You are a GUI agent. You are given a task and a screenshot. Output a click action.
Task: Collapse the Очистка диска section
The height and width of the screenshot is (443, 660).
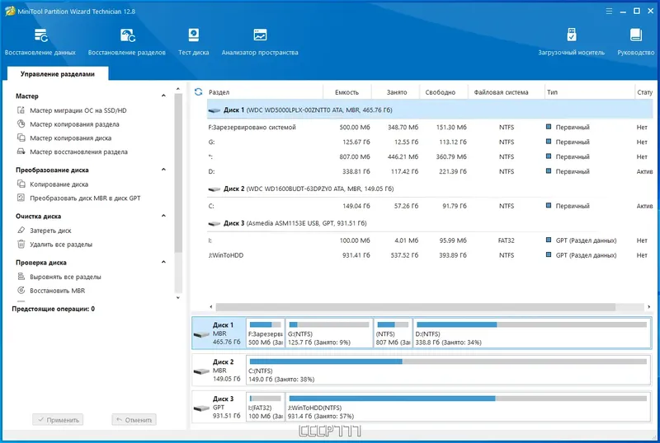165,217
